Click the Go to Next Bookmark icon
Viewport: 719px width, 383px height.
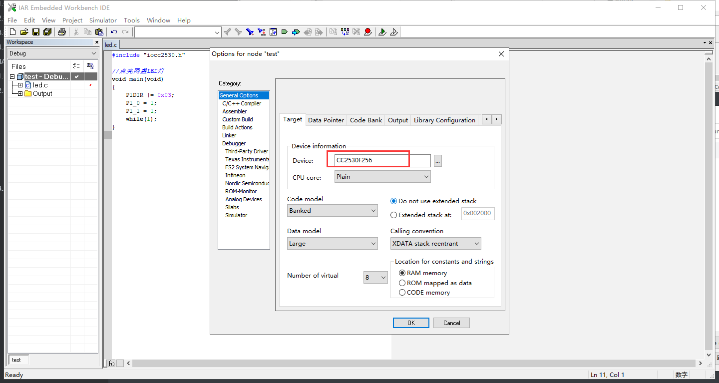[x=261, y=32]
